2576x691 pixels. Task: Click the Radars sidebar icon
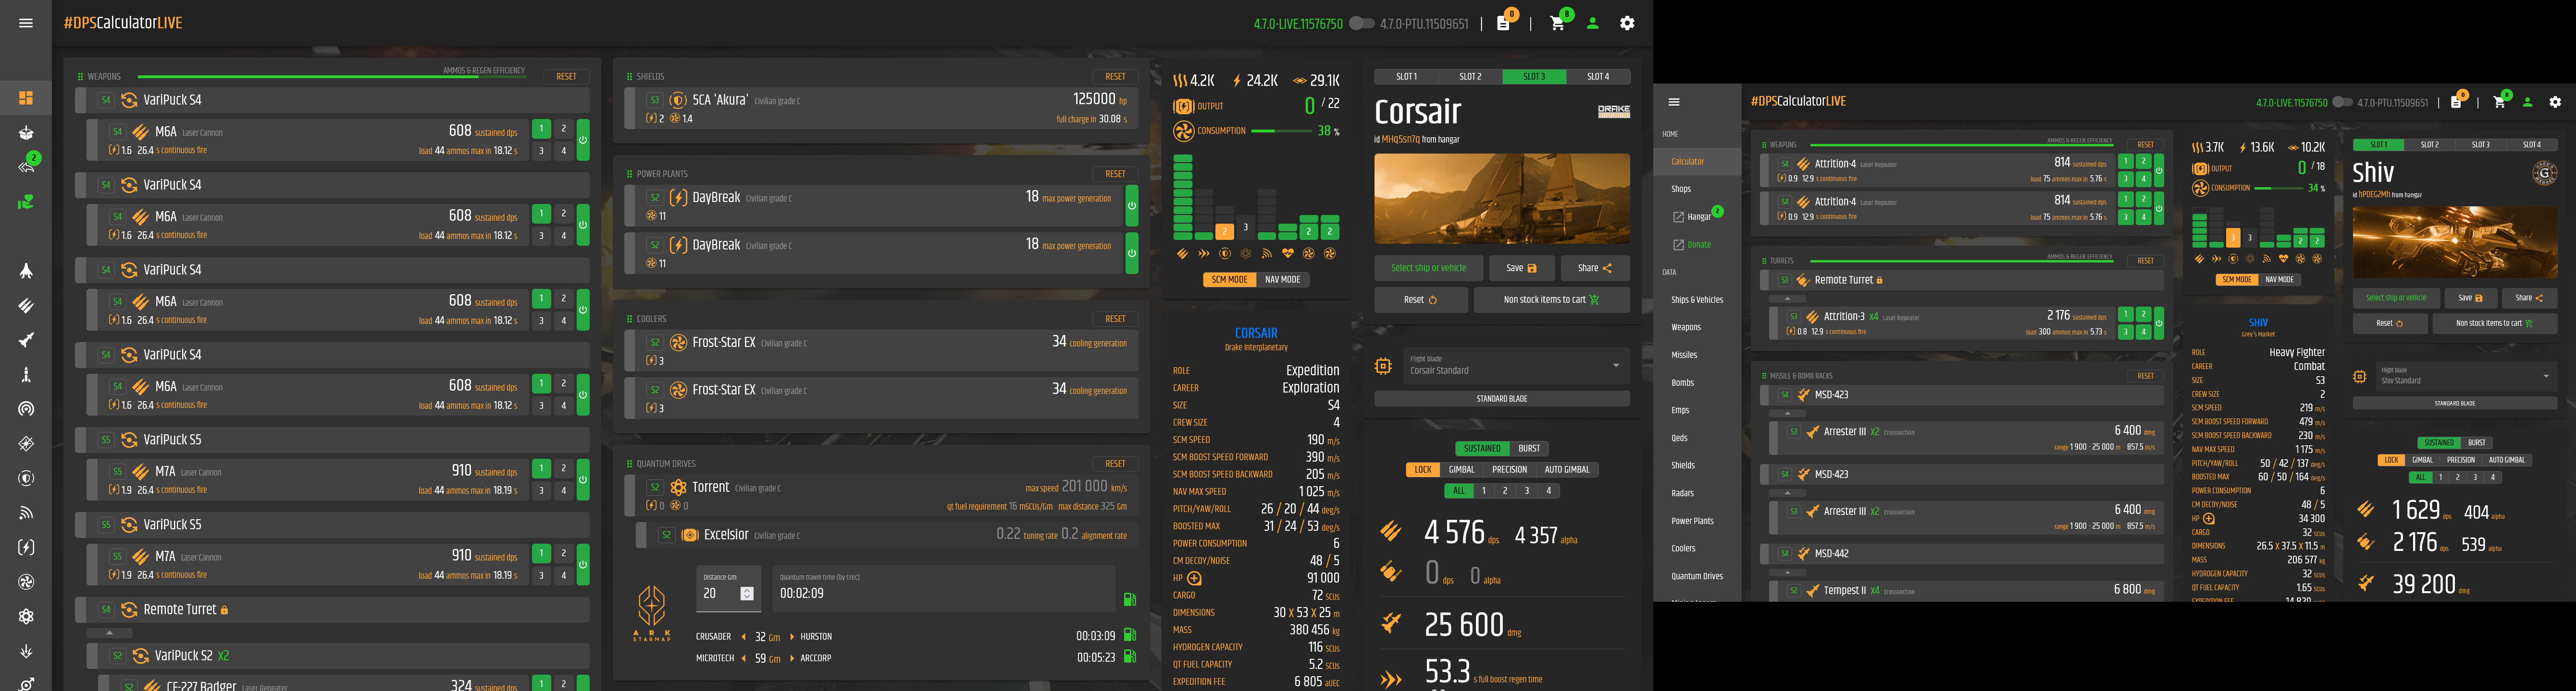point(26,513)
